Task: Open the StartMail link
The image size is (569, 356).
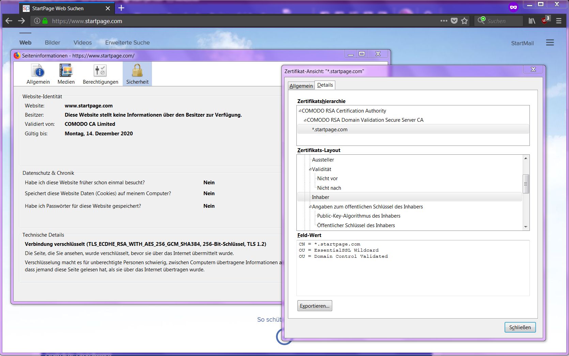Action: tap(522, 43)
